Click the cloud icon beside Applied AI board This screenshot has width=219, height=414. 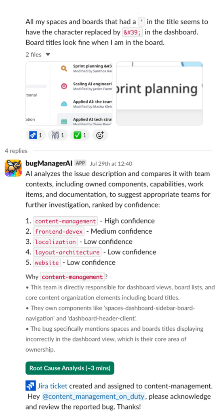click(x=64, y=104)
